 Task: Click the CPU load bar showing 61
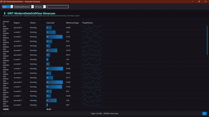tap(51, 100)
